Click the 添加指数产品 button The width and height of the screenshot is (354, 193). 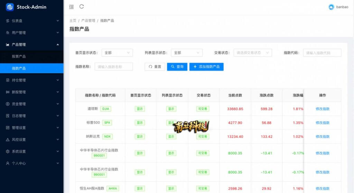click(206, 67)
